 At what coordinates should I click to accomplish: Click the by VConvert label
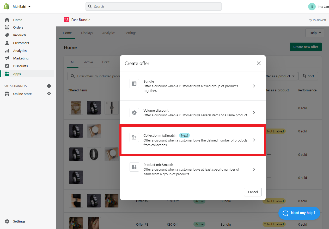pos(317,20)
